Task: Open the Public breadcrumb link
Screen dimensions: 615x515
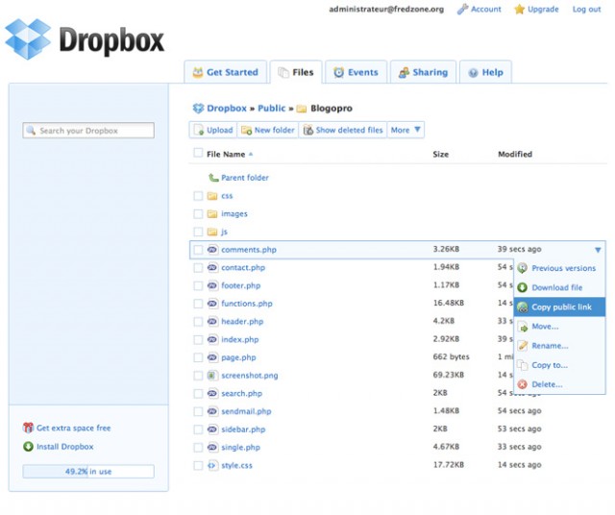Action: pos(271,109)
